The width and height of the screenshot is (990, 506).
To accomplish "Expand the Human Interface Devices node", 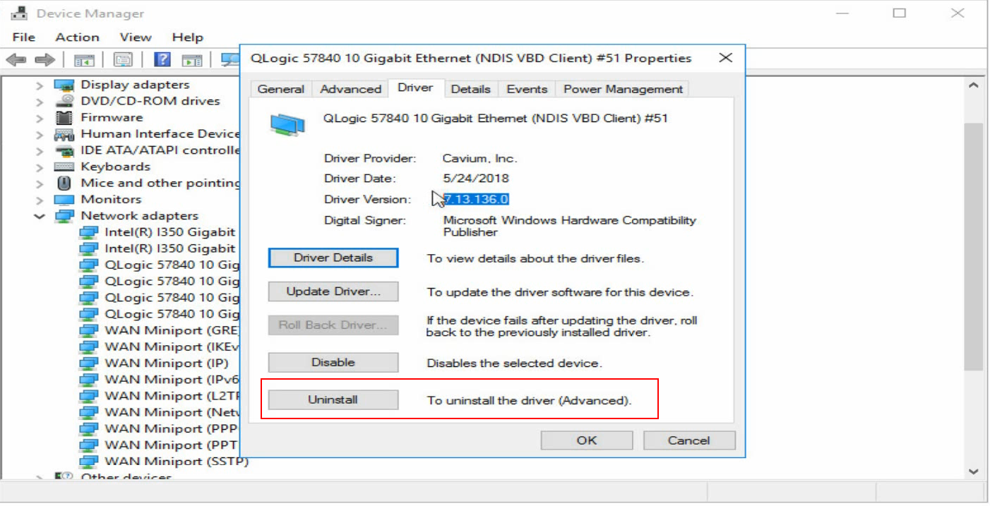I will click(x=40, y=133).
